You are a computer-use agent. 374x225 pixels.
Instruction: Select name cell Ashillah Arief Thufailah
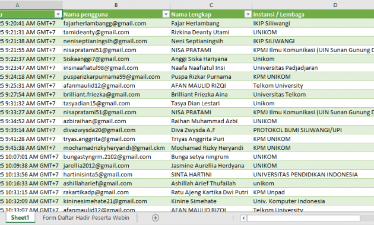click(211, 184)
